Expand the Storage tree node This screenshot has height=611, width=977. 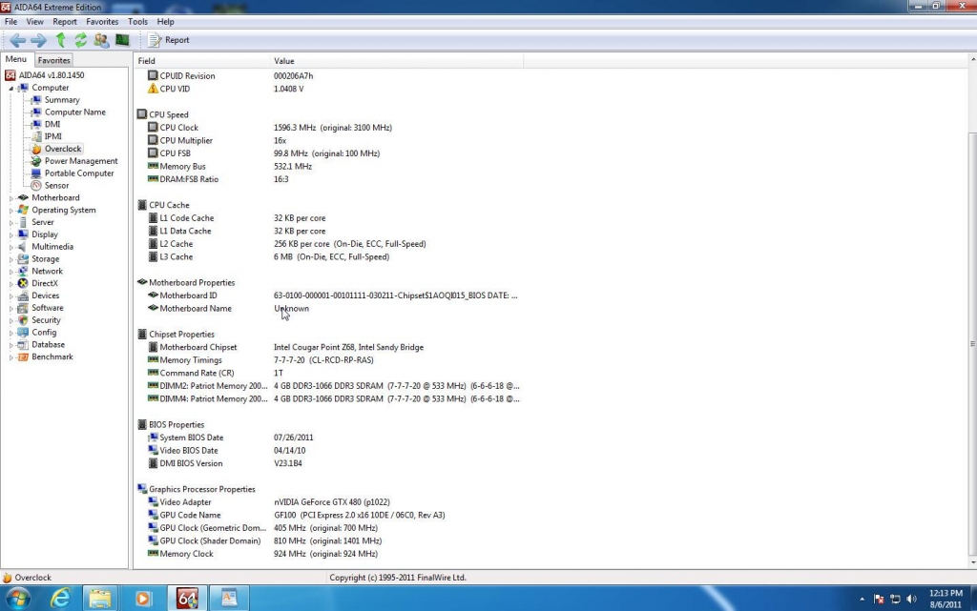click(12, 259)
